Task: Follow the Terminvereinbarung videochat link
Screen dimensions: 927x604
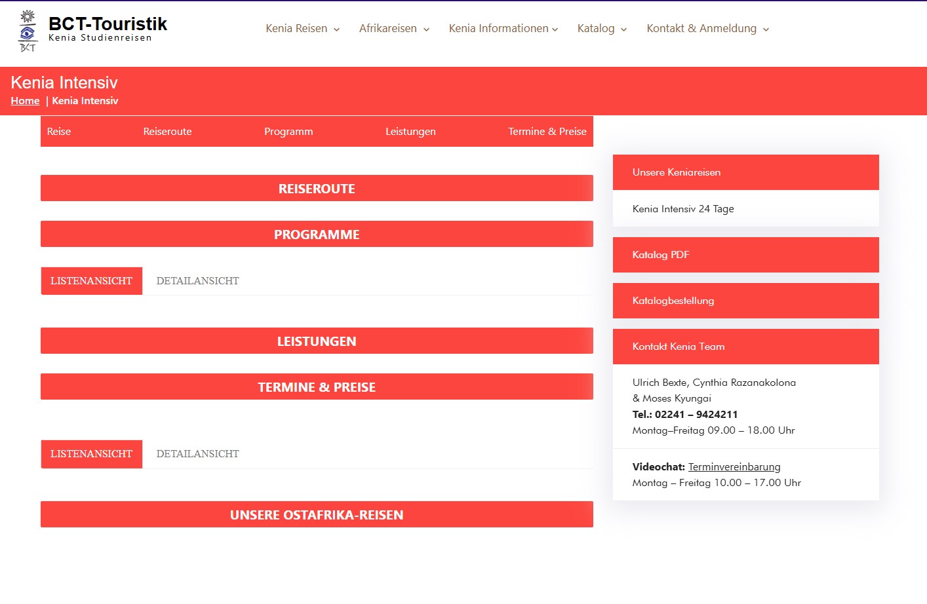Action: [x=734, y=467]
